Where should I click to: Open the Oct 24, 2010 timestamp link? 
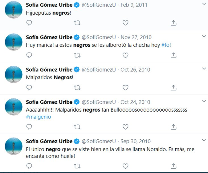click(x=135, y=102)
